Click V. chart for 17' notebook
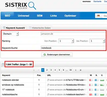 [x=102, y=90]
